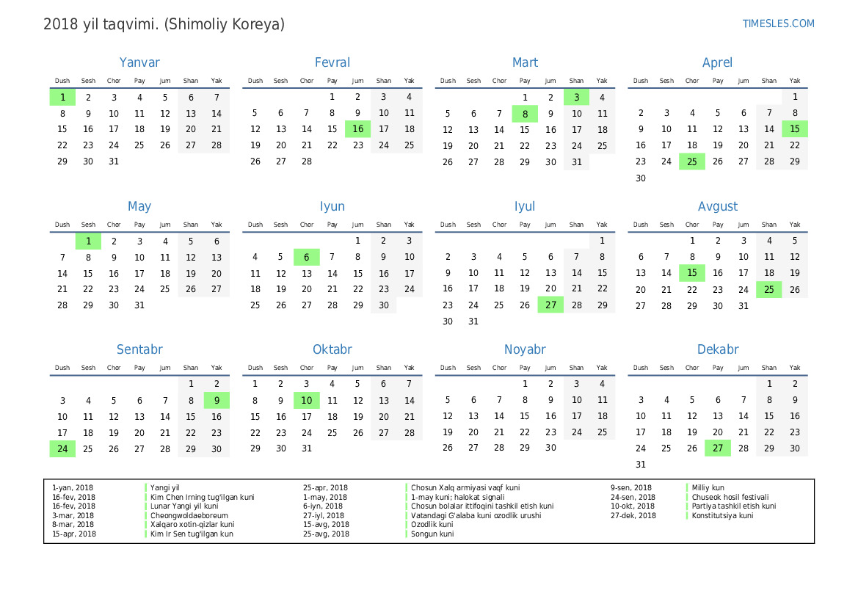Screen dimensions: 858x607
Task: Click the 'Yangi yil' holiday entry
Action: [x=164, y=487]
